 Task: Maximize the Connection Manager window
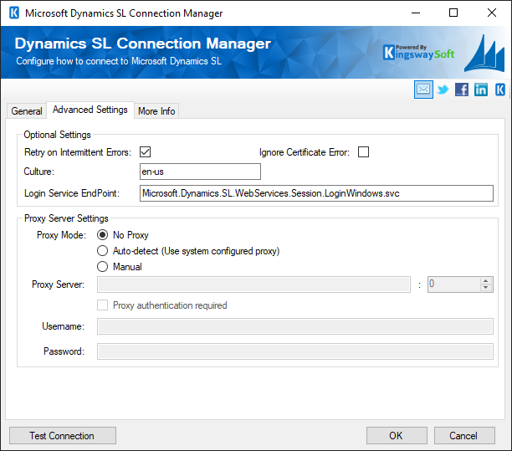pos(453,13)
